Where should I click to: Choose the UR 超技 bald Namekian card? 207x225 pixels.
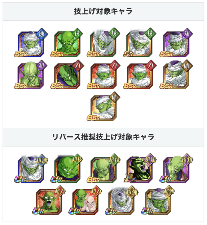point(67,168)
